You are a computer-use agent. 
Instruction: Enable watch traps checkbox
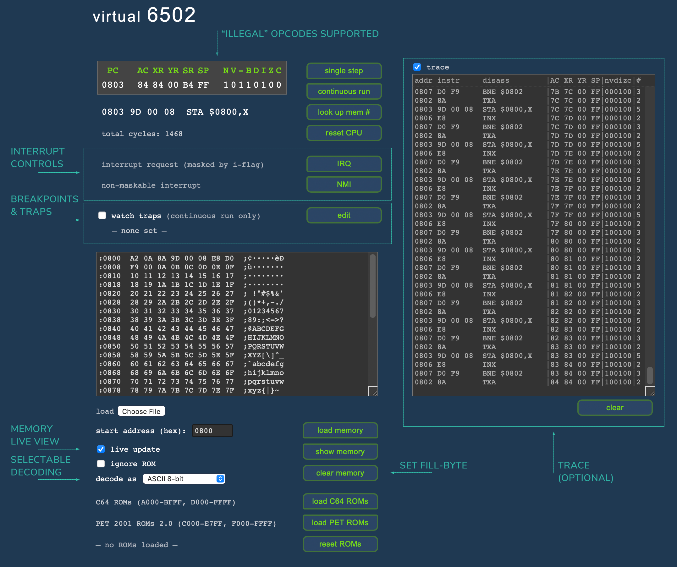point(102,215)
